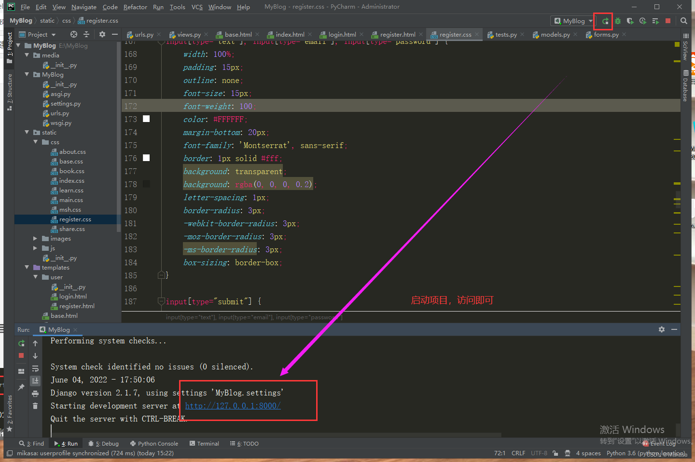Screen dimensions: 695x462
Task: Start debugging with the bug icon
Action: point(618,21)
